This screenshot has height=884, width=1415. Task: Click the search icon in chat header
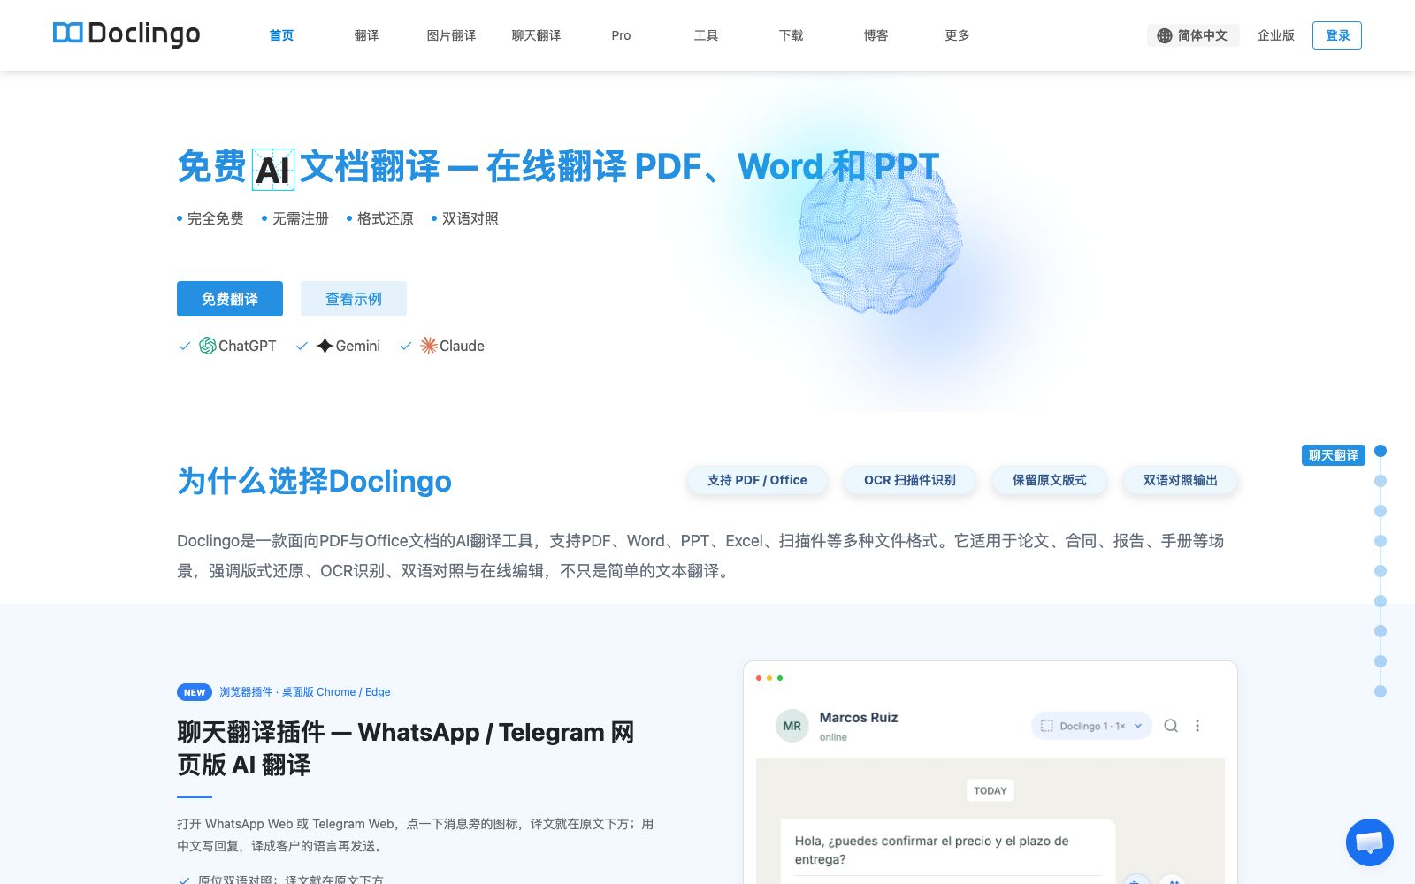1171,726
